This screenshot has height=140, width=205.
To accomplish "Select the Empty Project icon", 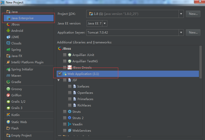I will tap(8, 135).
